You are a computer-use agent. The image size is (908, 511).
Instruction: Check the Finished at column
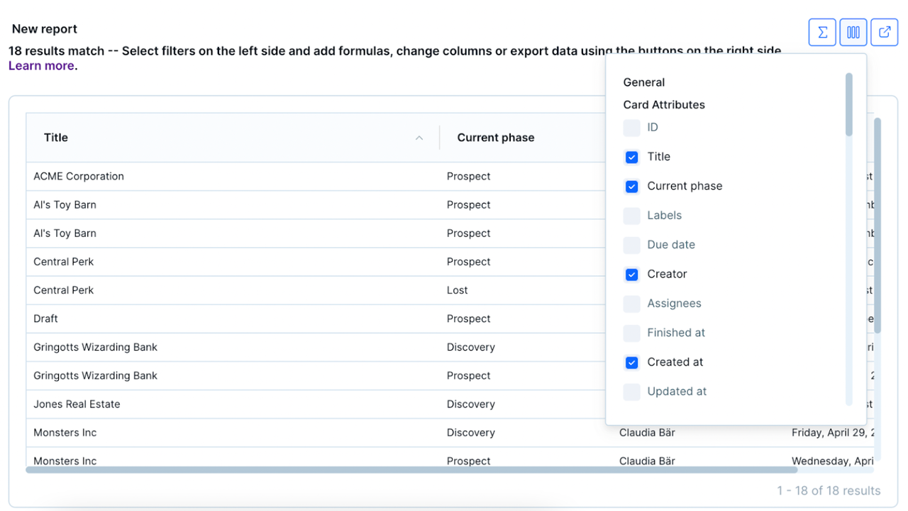point(631,333)
